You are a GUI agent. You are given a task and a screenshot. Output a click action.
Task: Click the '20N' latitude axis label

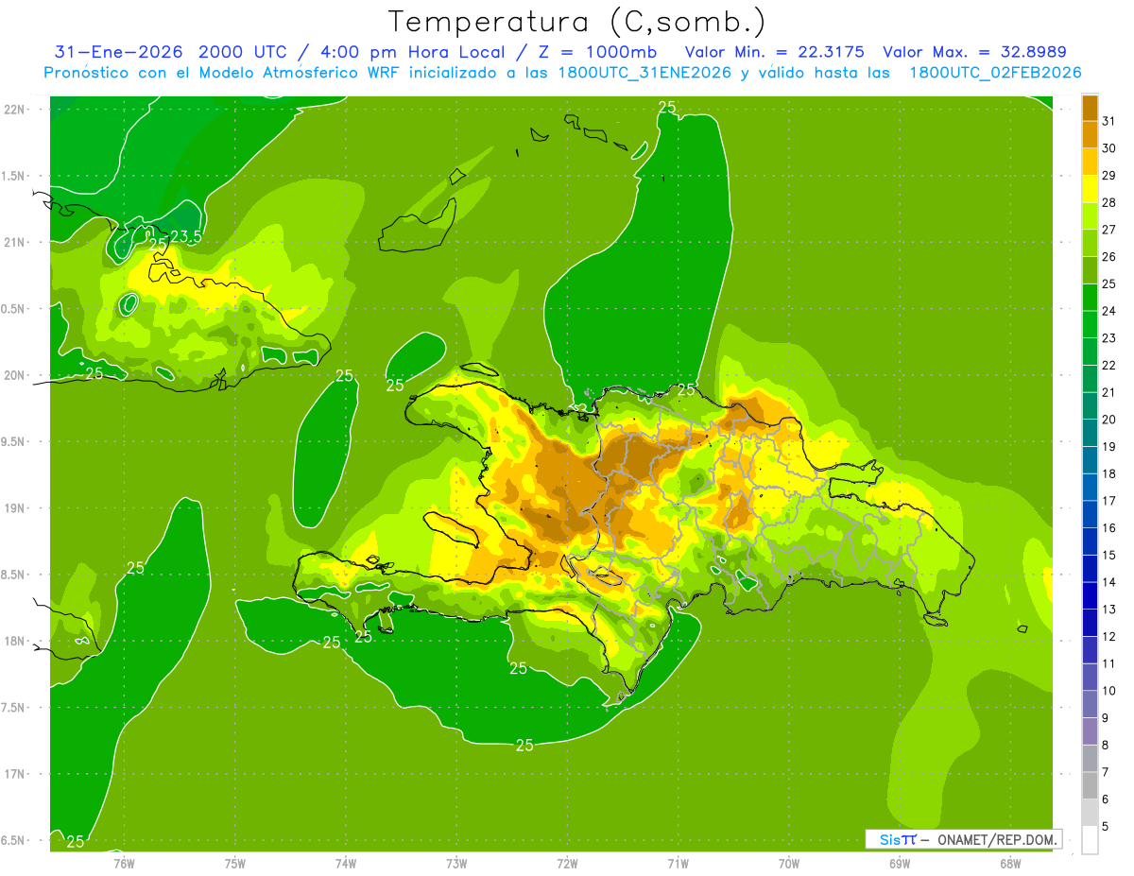pyautogui.click(x=14, y=375)
